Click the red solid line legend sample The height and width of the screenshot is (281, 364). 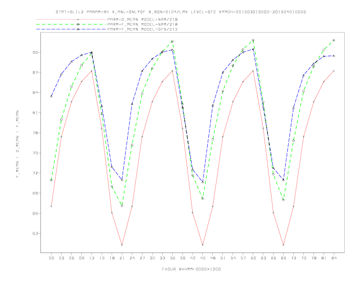coord(71,20)
